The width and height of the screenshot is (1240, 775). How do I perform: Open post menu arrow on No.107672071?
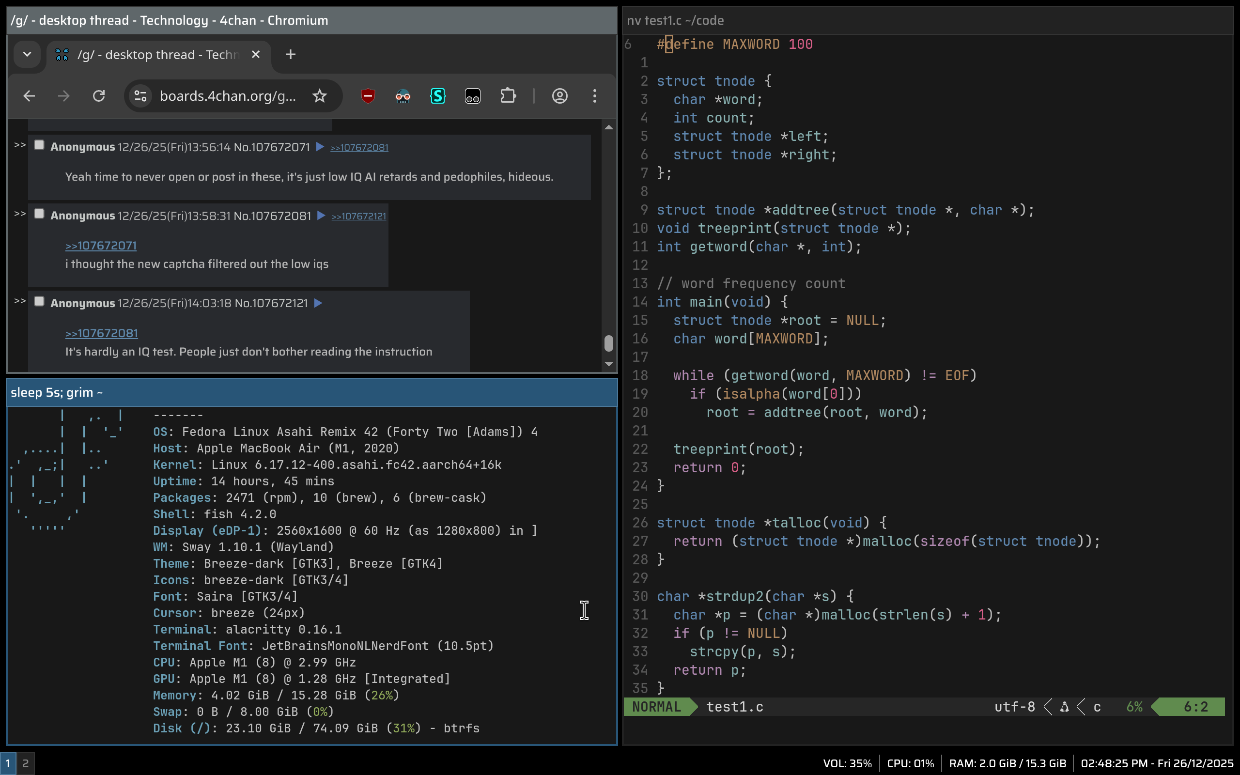(320, 147)
